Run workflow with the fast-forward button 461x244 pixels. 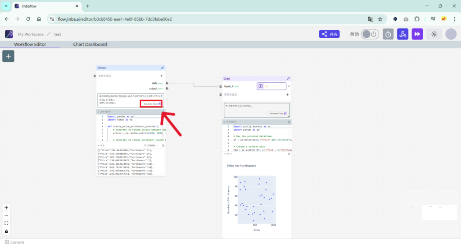pyautogui.click(x=417, y=34)
